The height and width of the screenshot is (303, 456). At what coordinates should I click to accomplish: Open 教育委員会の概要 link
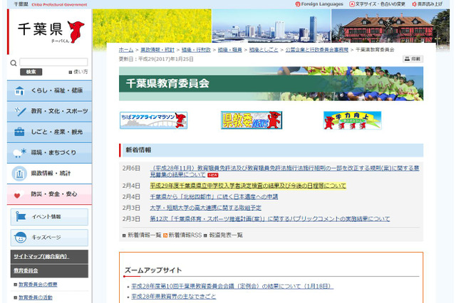[x=38, y=285]
